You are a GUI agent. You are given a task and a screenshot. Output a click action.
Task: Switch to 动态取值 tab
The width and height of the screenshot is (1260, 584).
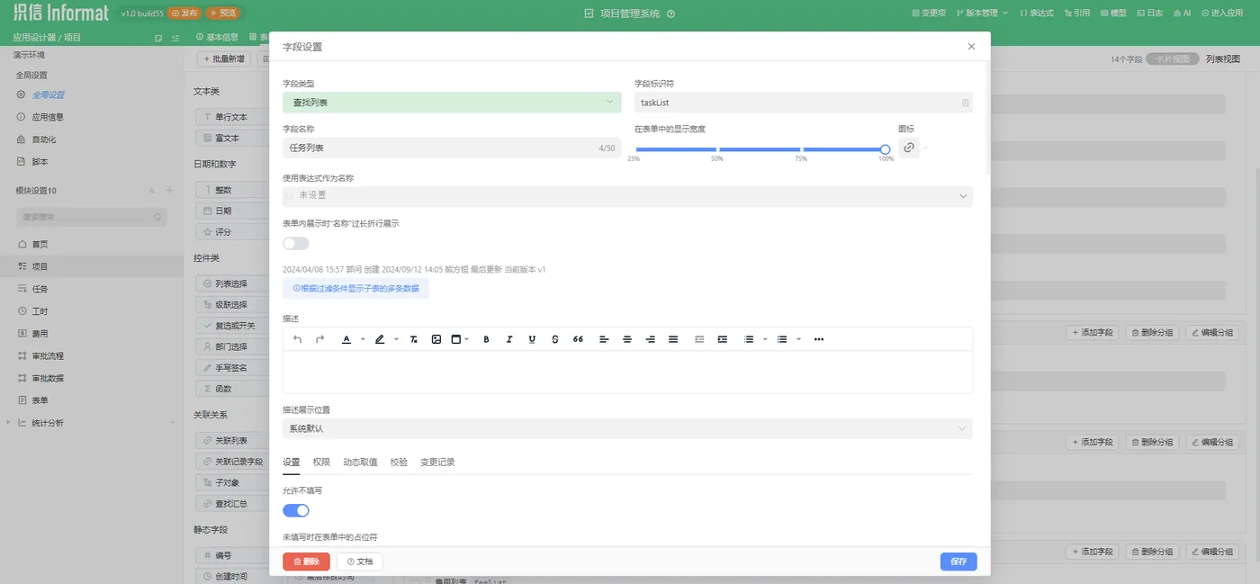pyautogui.click(x=360, y=463)
